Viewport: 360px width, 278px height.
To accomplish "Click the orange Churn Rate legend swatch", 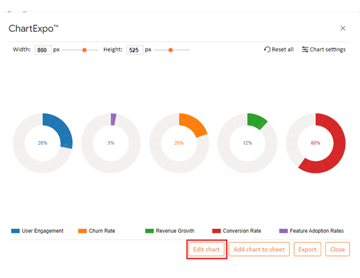I will coord(83,231).
